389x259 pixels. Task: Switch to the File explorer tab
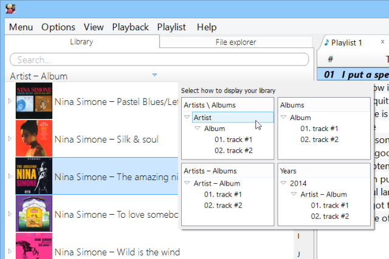(236, 42)
